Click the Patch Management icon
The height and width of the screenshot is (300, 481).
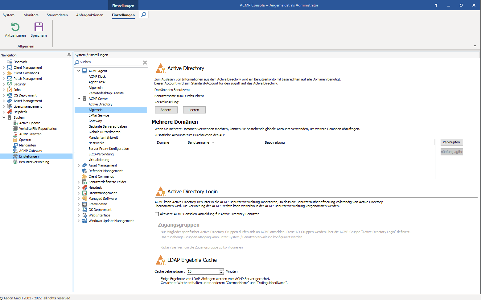click(x=10, y=79)
